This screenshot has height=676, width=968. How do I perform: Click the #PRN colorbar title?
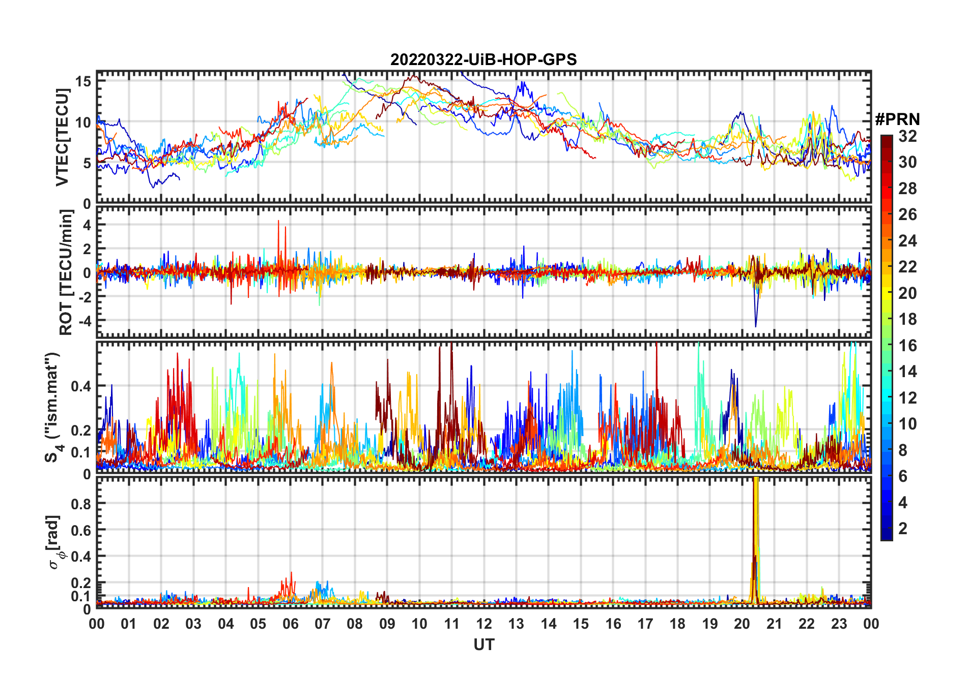pyautogui.click(x=897, y=119)
